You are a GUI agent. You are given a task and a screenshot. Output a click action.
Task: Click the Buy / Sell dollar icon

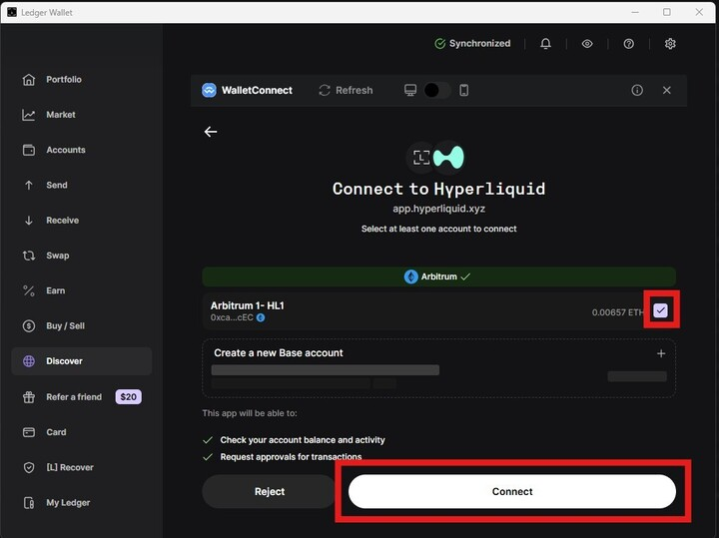[29, 325]
